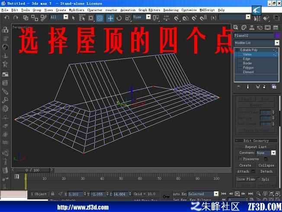This screenshot has width=282, height=212.
Task: Click the Plane02 object color swatch
Action: [x=277, y=36]
